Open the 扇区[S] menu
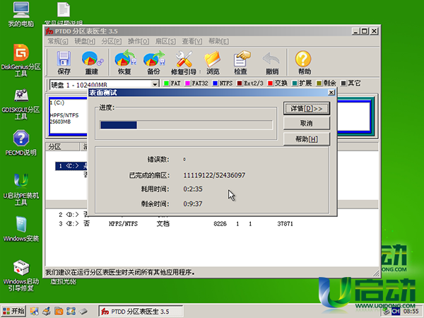 click(x=165, y=42)
